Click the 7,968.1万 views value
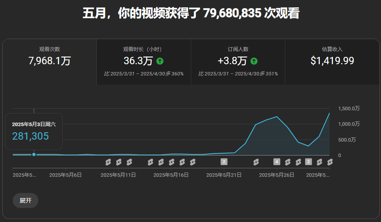381x222 pixels. pyautogui.click(x=50, y=61)
